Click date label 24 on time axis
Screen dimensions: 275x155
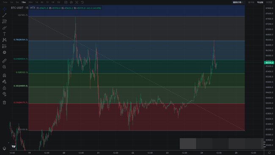(x=202, y=153)
